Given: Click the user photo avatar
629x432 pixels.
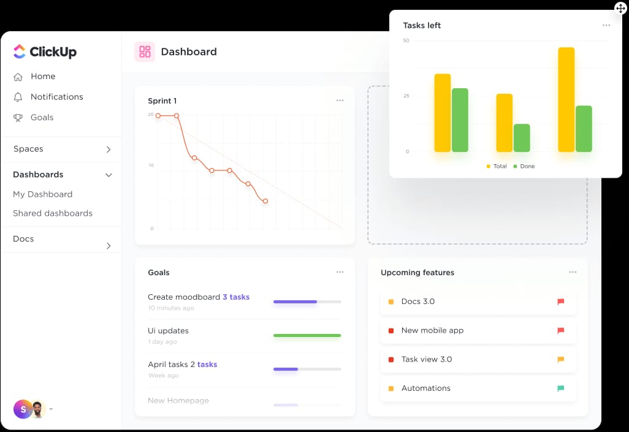Looking at the screenshot, I should (x=38, y=409).
